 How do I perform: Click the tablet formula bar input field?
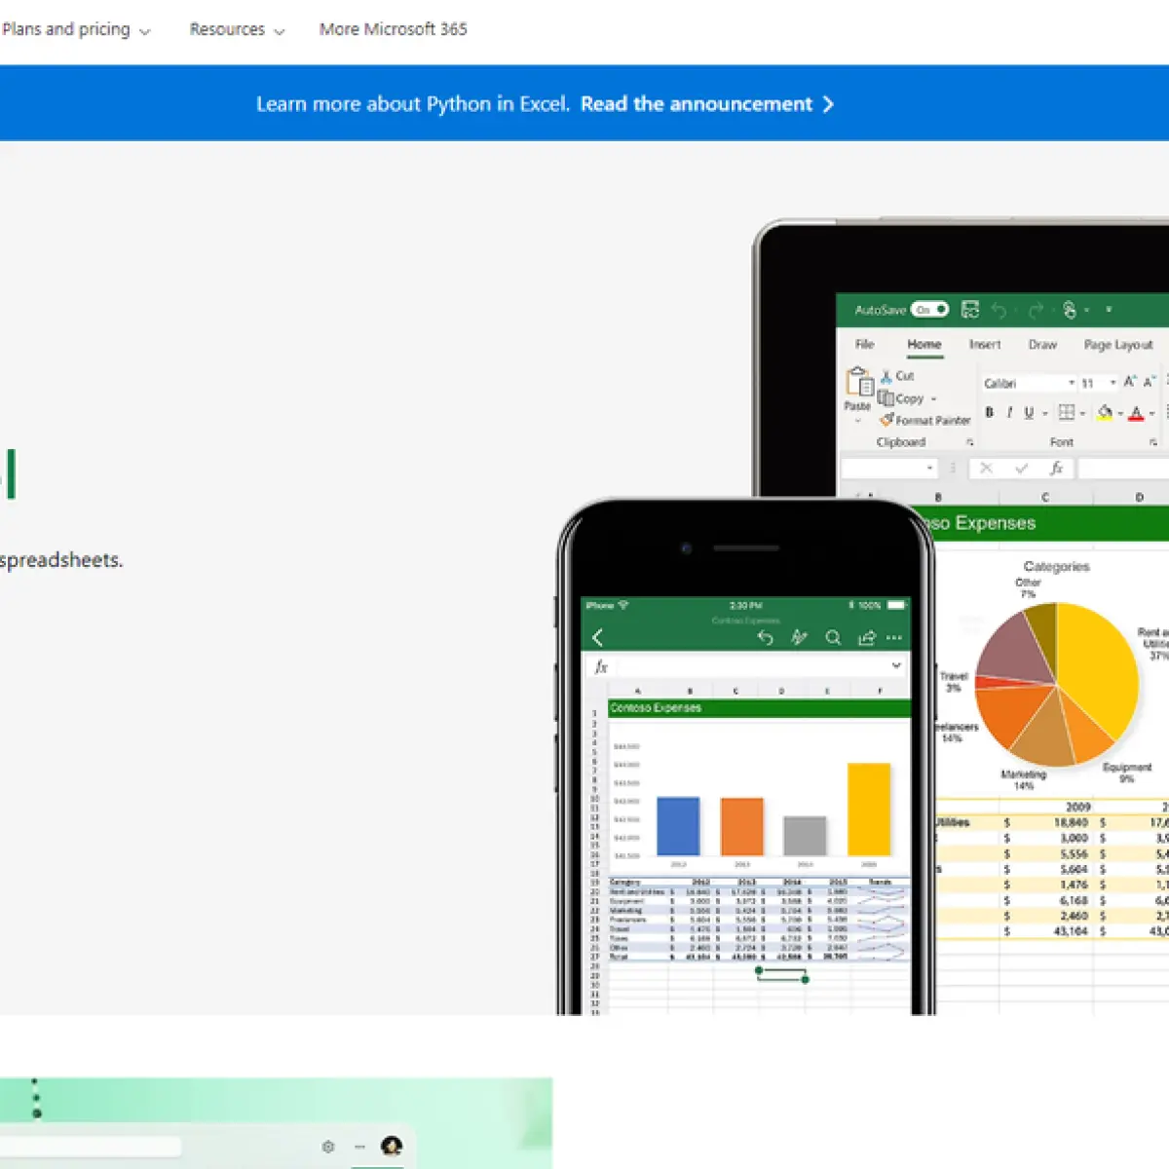(1123, 469)
